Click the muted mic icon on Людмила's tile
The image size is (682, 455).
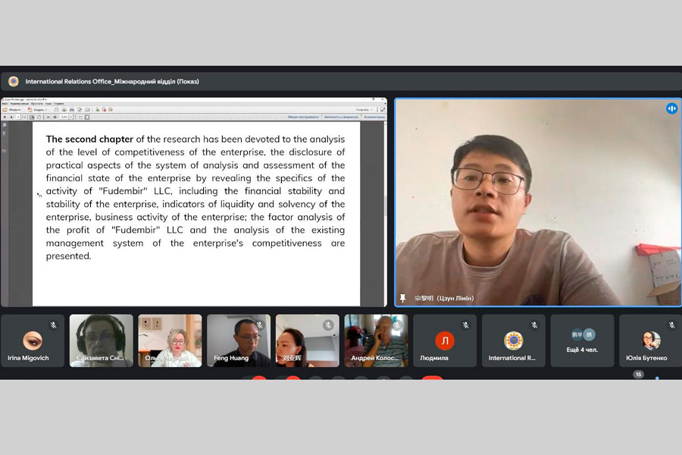[x=466, y=325]
